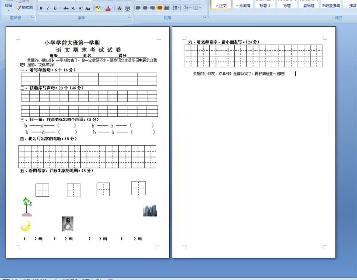Open borders dropdown arrow

200,8
